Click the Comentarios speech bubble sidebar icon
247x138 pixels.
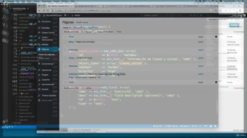(x=39, y=64)
